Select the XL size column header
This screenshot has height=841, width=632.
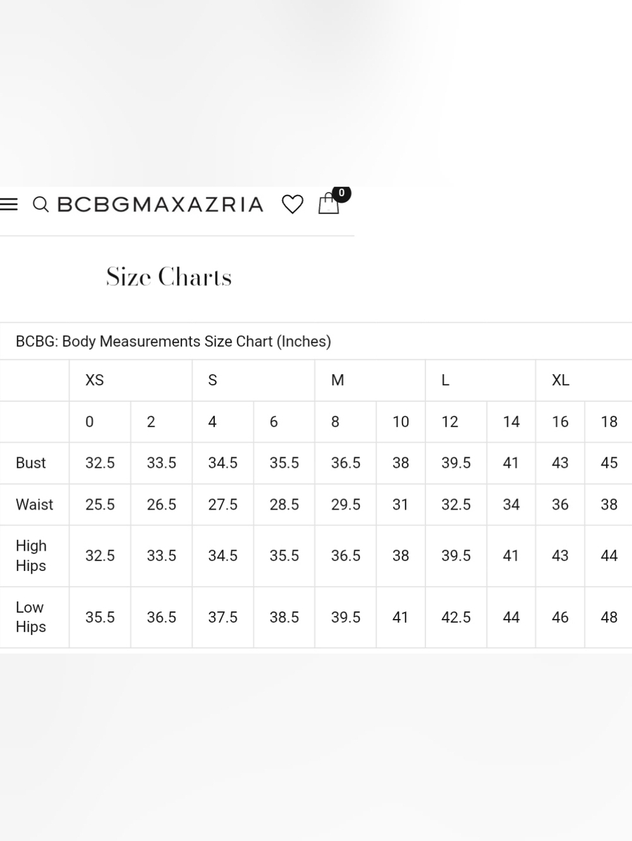pos(561,380)
